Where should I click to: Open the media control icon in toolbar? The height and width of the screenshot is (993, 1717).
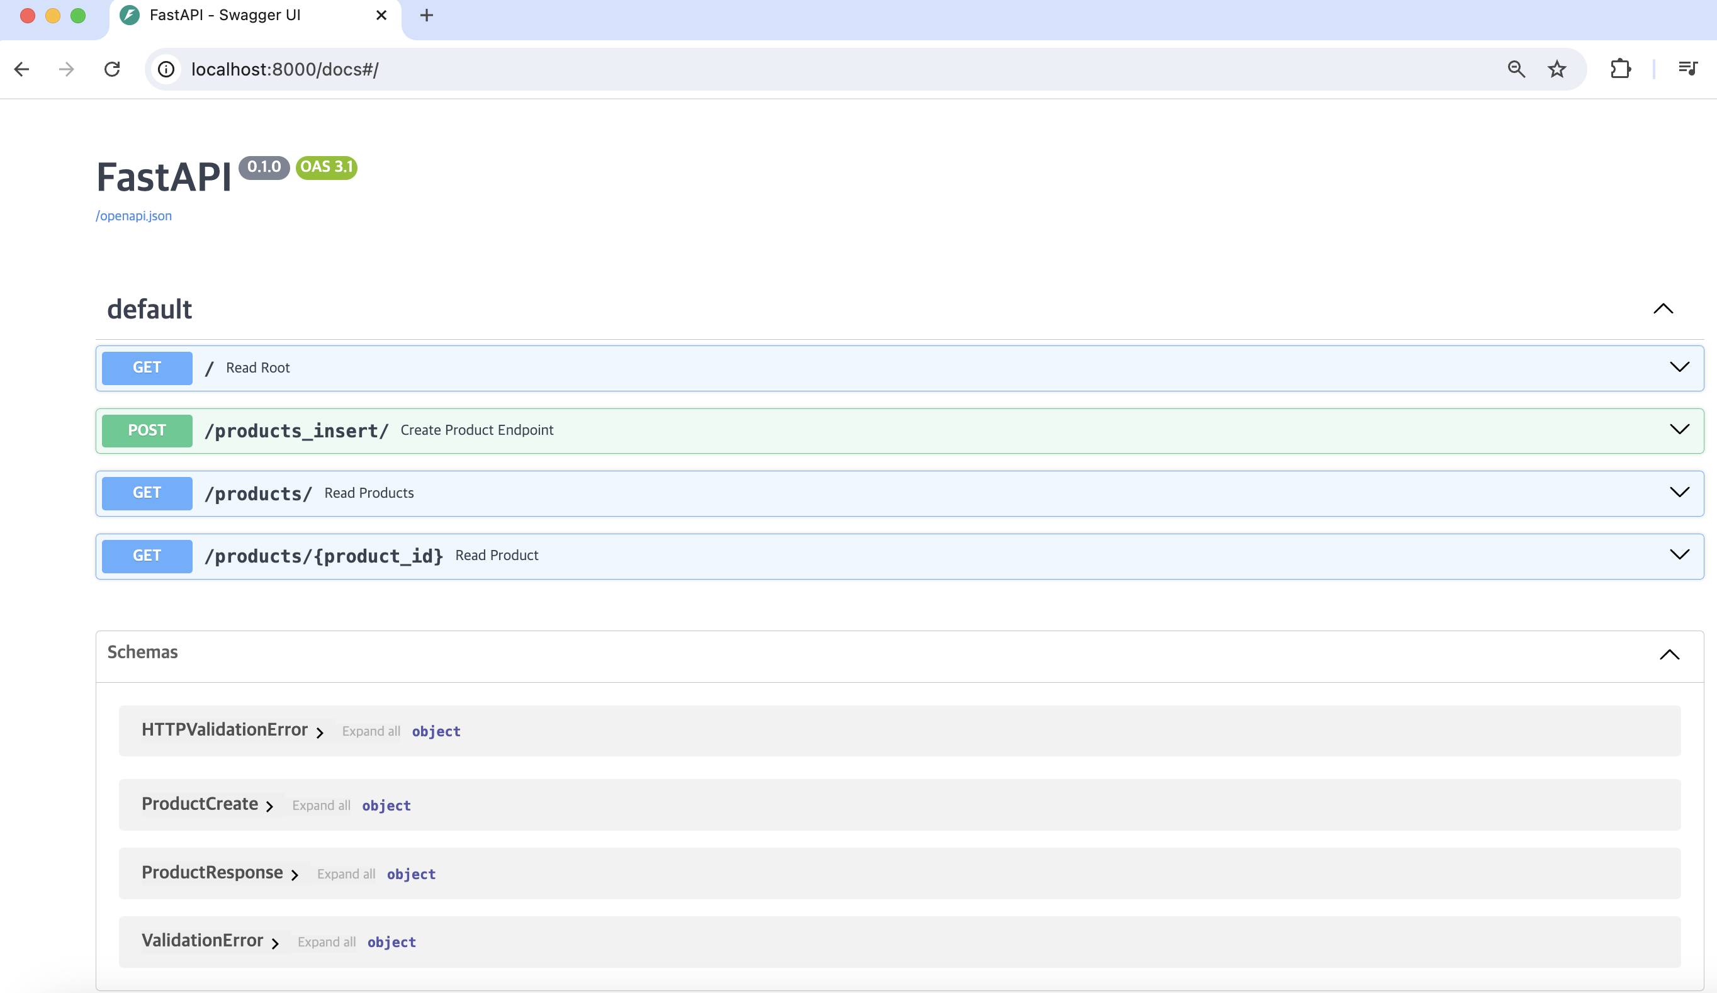pos(1687,69)
